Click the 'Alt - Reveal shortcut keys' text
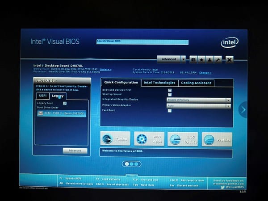268x201 pixels. (x=76, y=184)
